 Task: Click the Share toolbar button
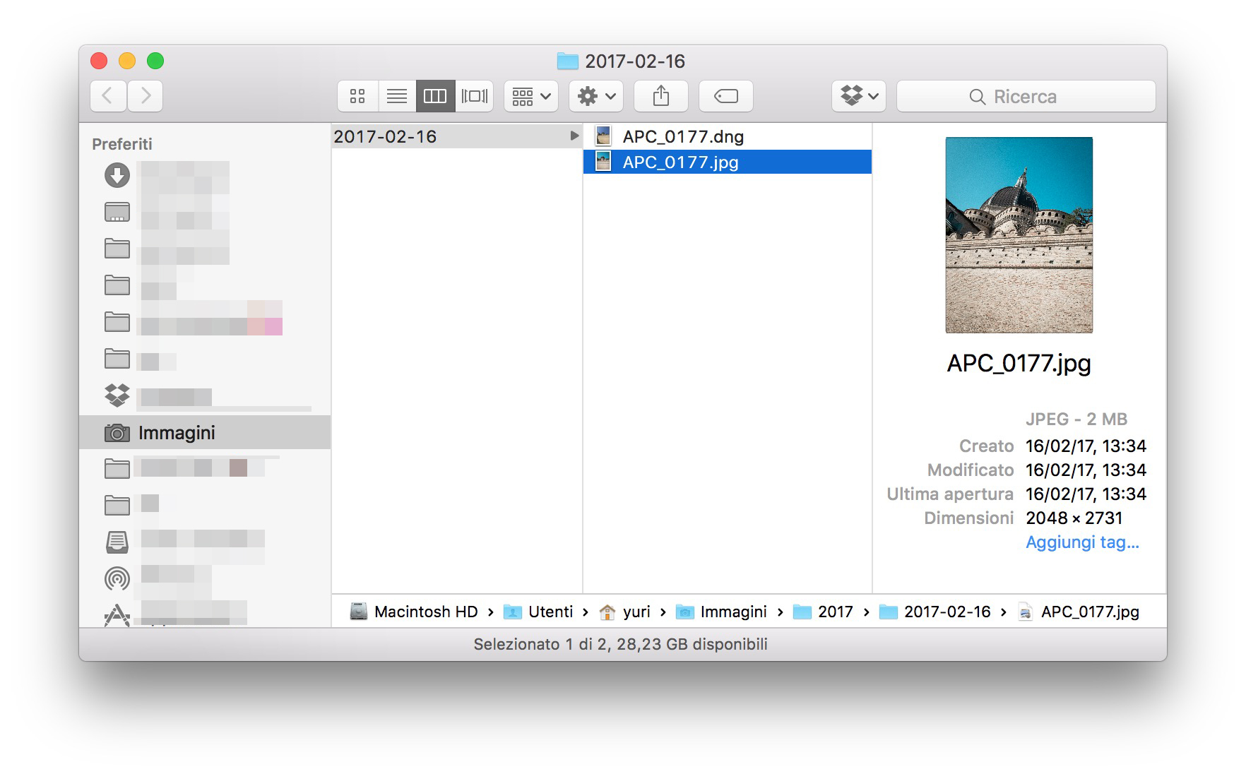click(661, 96)
